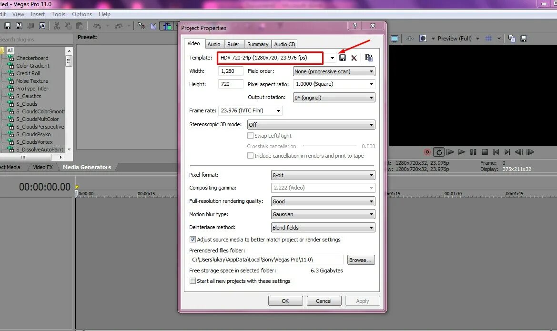Open the Insert menu in the menu bar
The width and height of the screenshot is (557, 331).
coord(38,14)
